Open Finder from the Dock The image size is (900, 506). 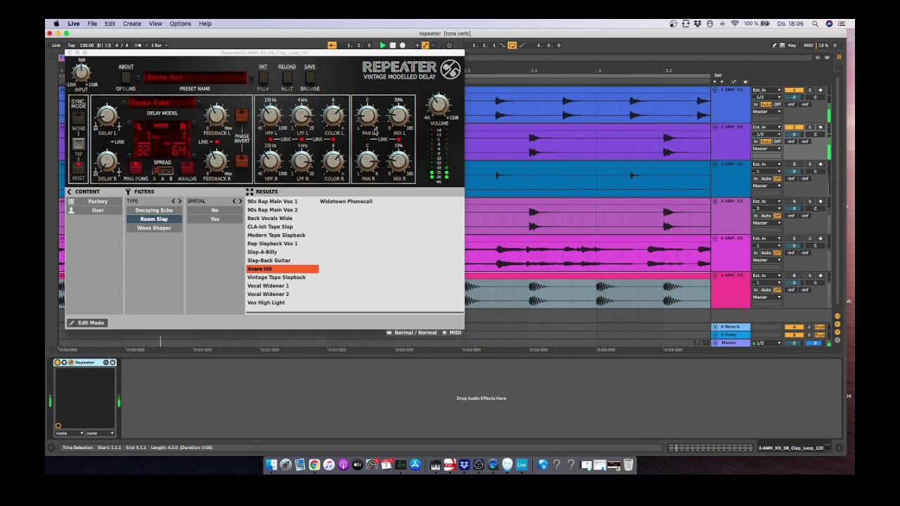click(271, 465)
